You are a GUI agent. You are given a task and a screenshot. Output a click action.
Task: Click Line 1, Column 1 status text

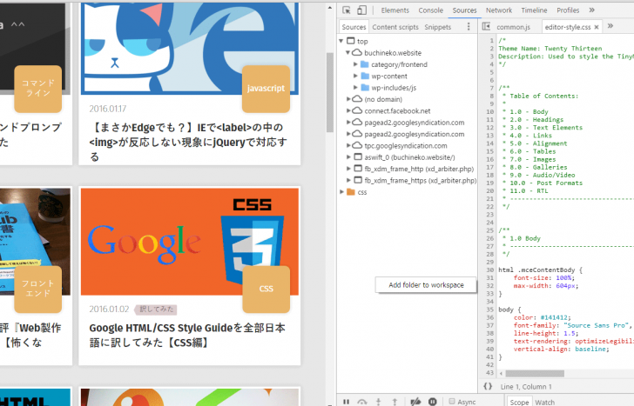[x=526, y=387]
